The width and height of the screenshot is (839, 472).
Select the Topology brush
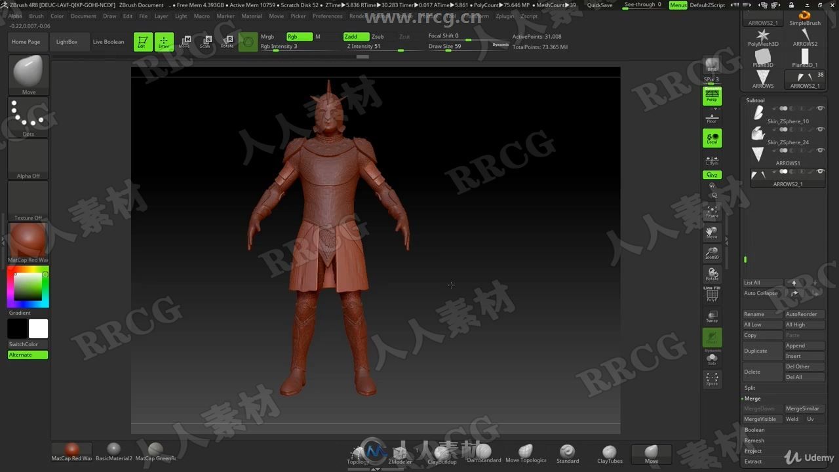[x=358, y=454]
